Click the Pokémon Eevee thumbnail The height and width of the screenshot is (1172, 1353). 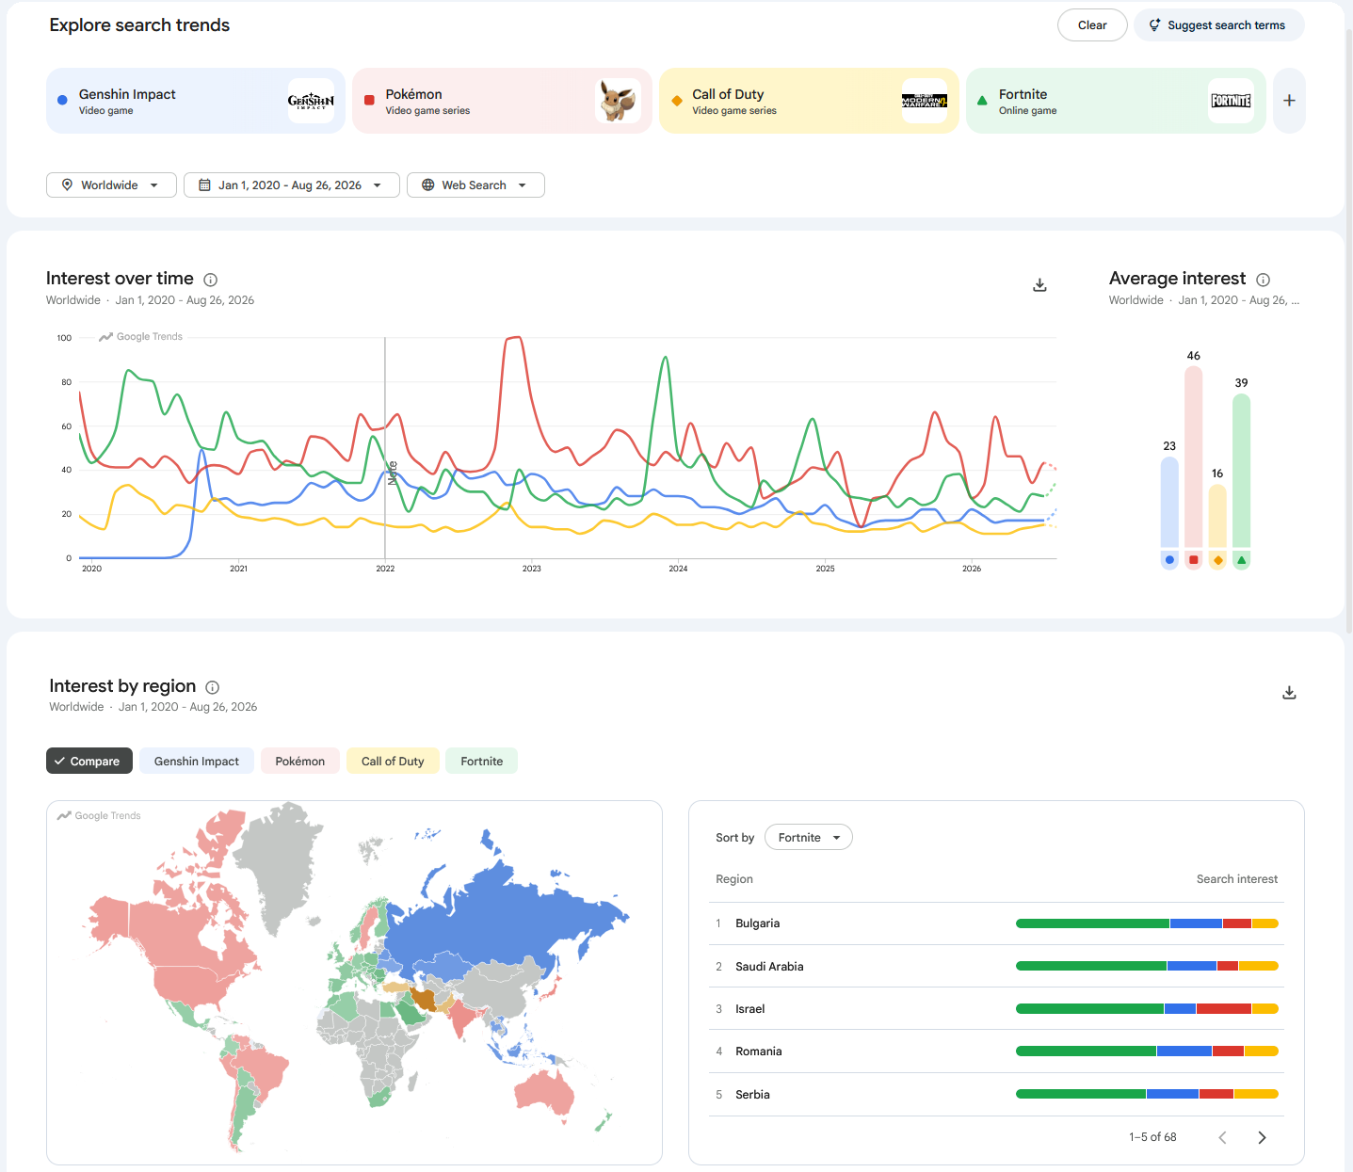pyautogui.click(x=618, y=101)
